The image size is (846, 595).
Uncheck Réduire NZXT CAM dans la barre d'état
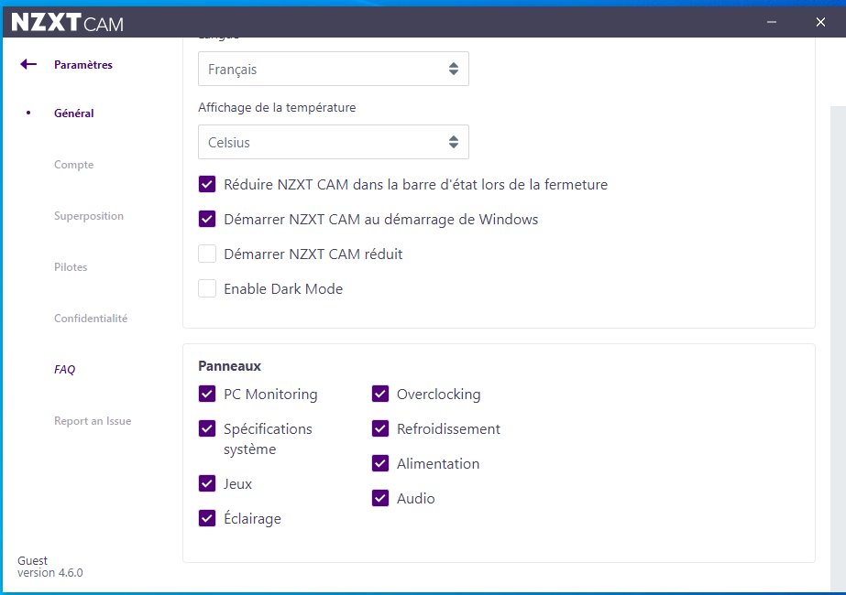click(x=207, y=185)
